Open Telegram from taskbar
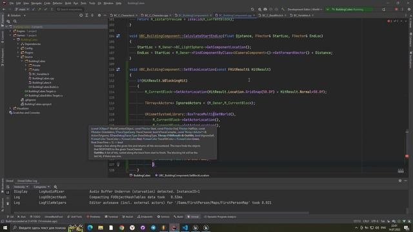This screenshot has width=413, height=232. click(154, 227)
